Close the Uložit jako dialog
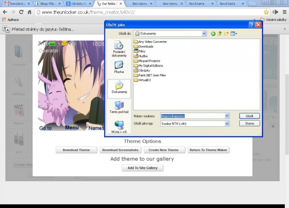Screen dimensions: 289x208 point(258,25)
